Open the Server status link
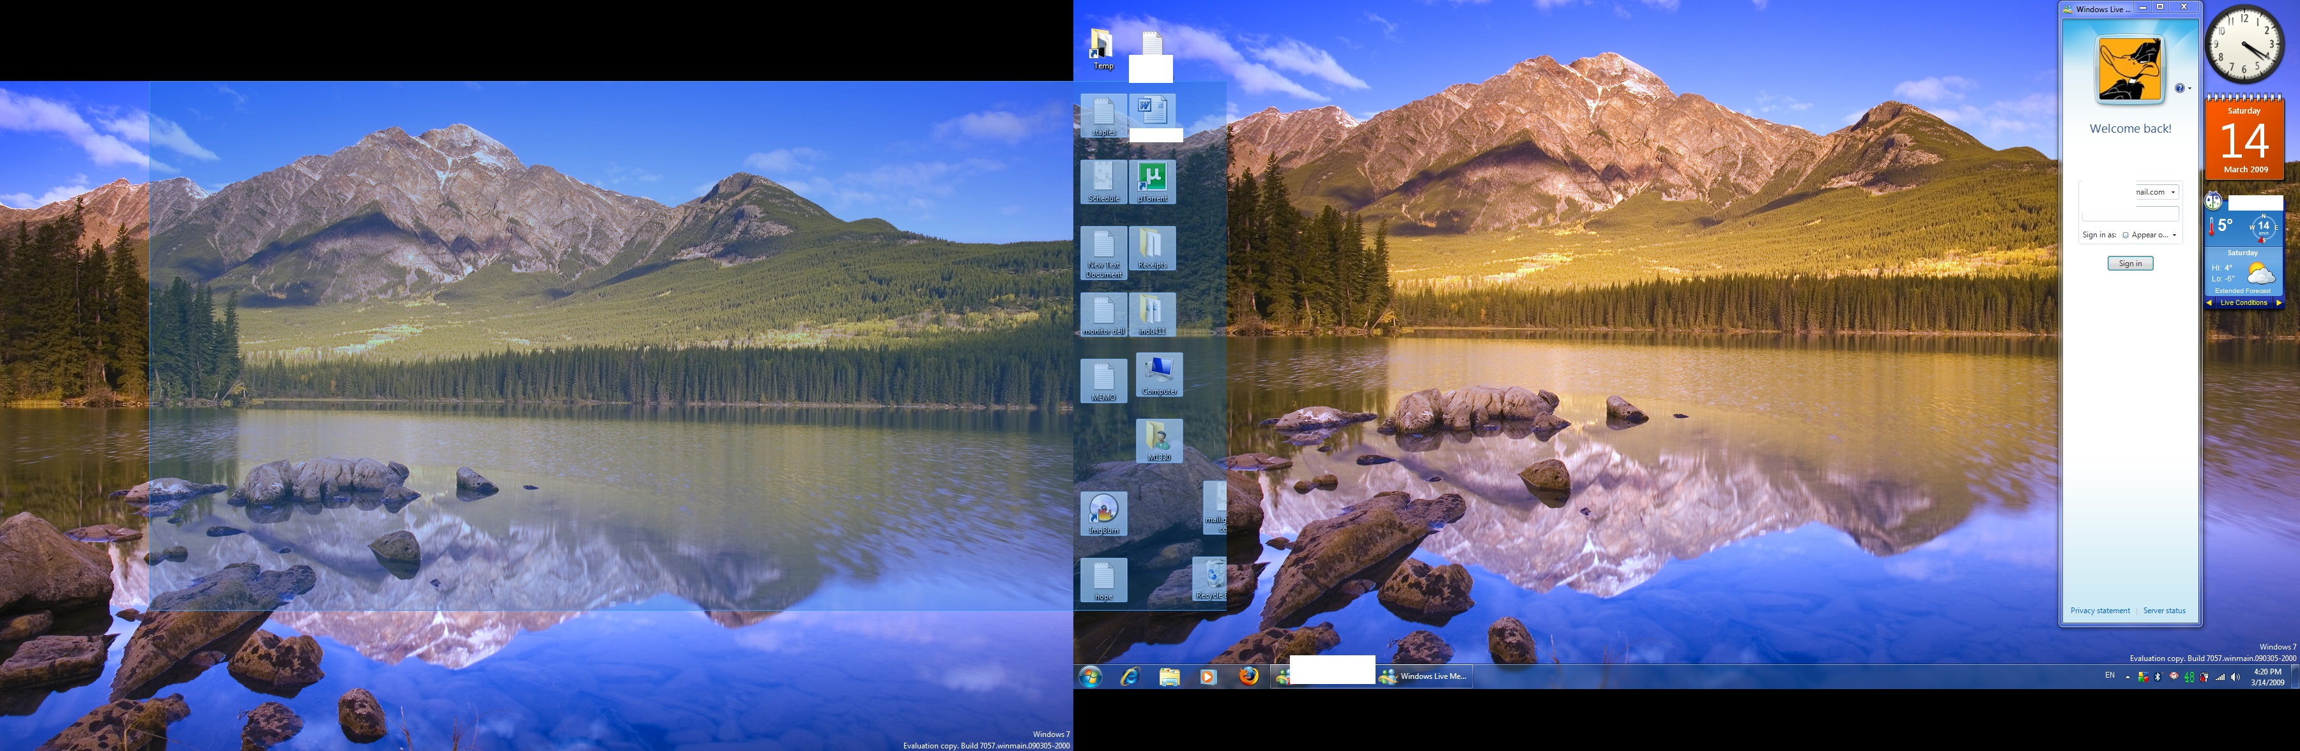Image resolution: width=2300 pixels, height=751 pixels. [2163, 611]
